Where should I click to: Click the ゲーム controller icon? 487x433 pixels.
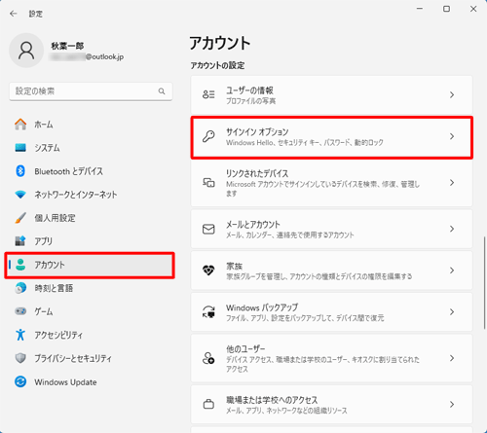(20, 311)
